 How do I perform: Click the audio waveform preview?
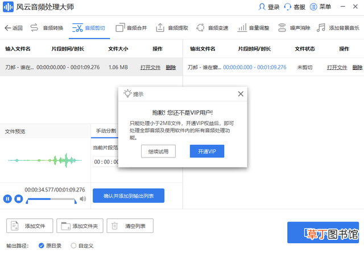point(45,160)
